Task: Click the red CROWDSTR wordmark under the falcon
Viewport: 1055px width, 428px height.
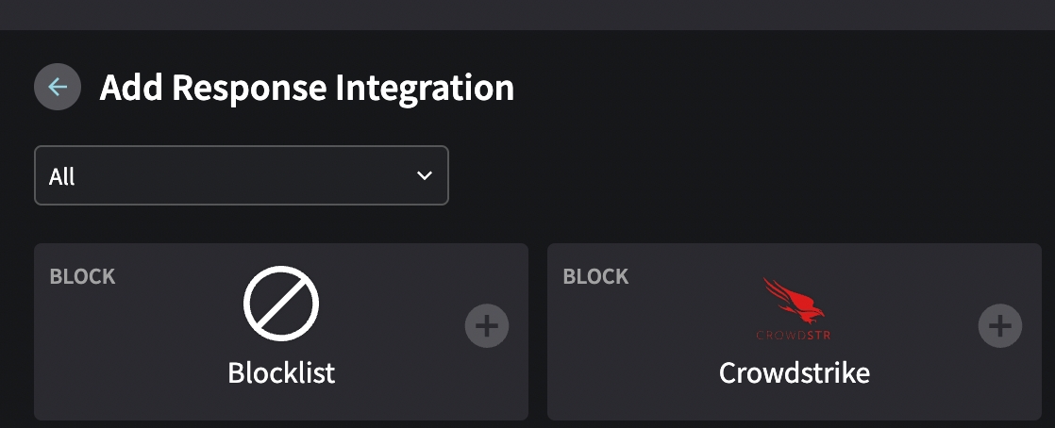Action: click(x=794, y=335)
